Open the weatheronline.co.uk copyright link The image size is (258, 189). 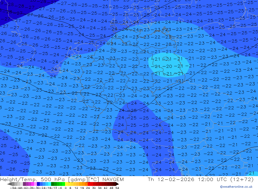236,187
